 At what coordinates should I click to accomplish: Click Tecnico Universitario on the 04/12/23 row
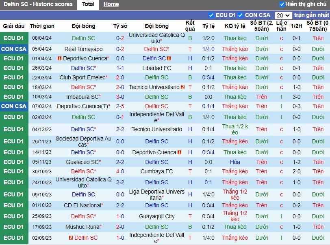pyautogui.click(x=157, y=130)
